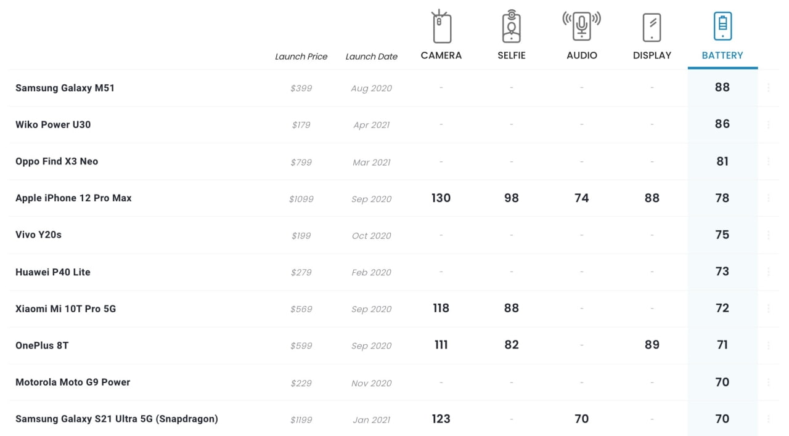Click the three-dot icon on Huawei P40 Lite row

tap(768, 272)
